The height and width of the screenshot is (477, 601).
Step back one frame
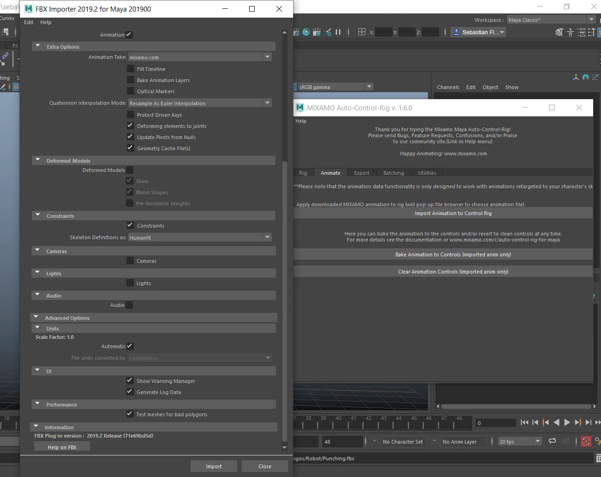[x=535, y=422]
